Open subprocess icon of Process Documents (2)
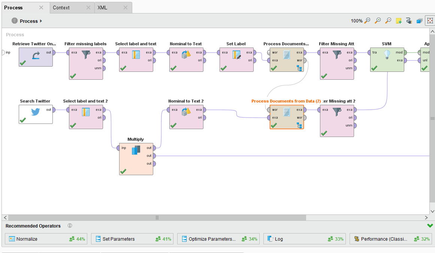Viewport: 435px width, 253px height. coord(299,125)
